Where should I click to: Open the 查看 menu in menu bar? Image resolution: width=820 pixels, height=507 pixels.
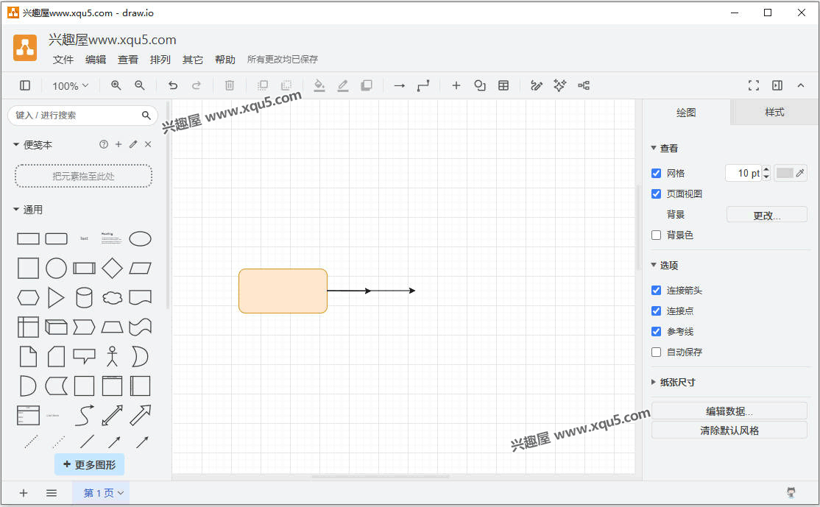pyautogui.click(x=128, y=59)
